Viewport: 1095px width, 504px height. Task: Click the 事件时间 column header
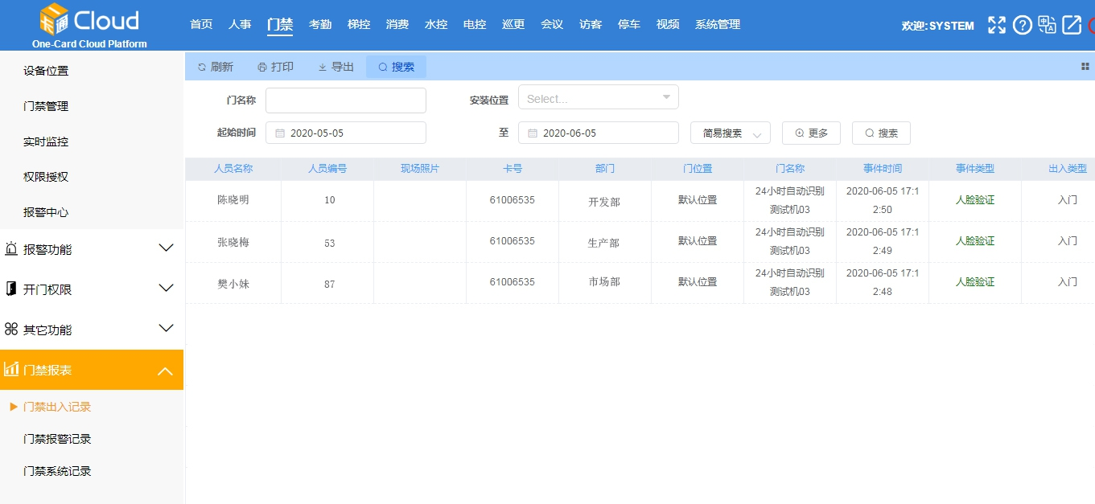coord(883,169)
